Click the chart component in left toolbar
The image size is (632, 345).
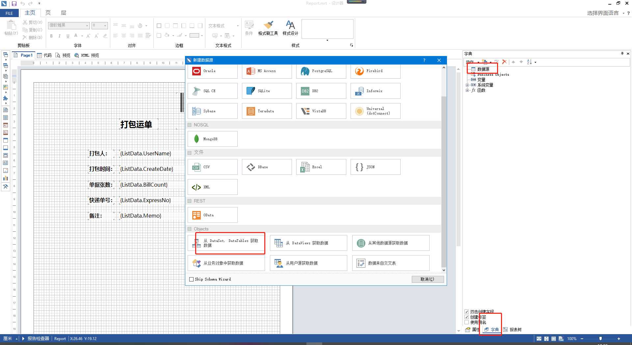(6, 178)
